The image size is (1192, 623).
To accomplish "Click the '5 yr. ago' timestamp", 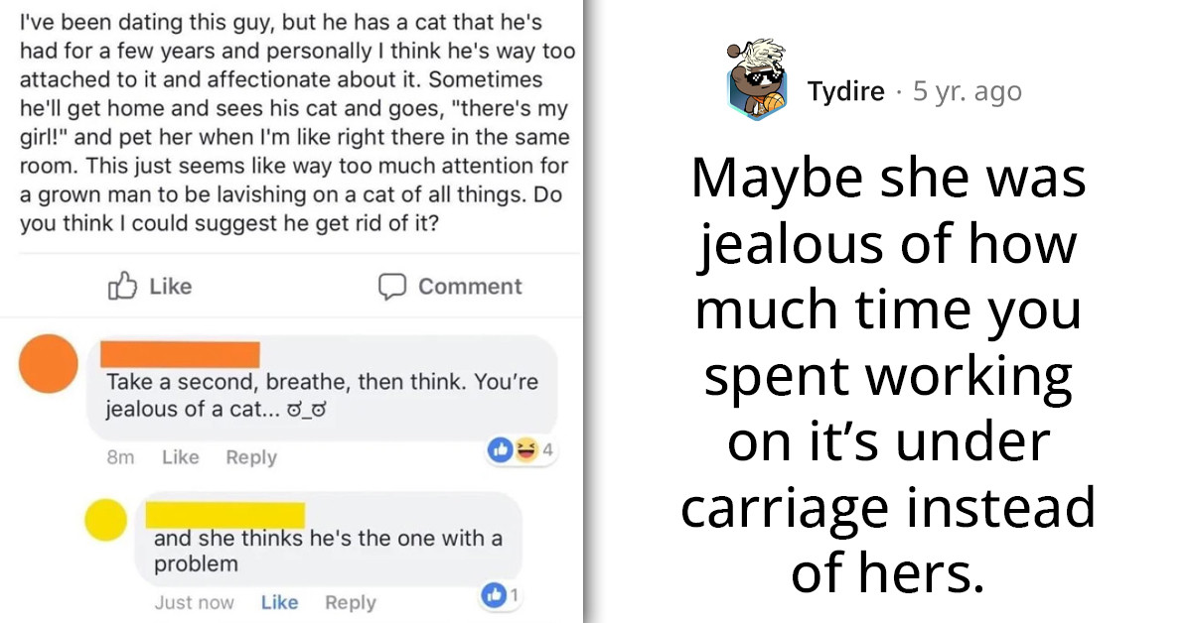I will click(x=967, y=91).
